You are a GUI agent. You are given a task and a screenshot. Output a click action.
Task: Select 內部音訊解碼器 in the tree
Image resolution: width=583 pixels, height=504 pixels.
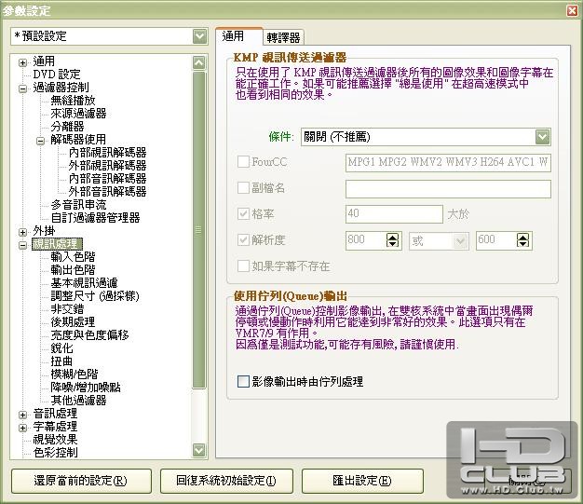[x=107, y=178]
